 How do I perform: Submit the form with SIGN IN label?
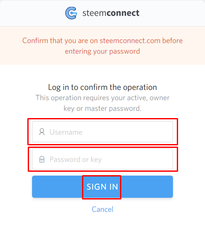point(102,187)
